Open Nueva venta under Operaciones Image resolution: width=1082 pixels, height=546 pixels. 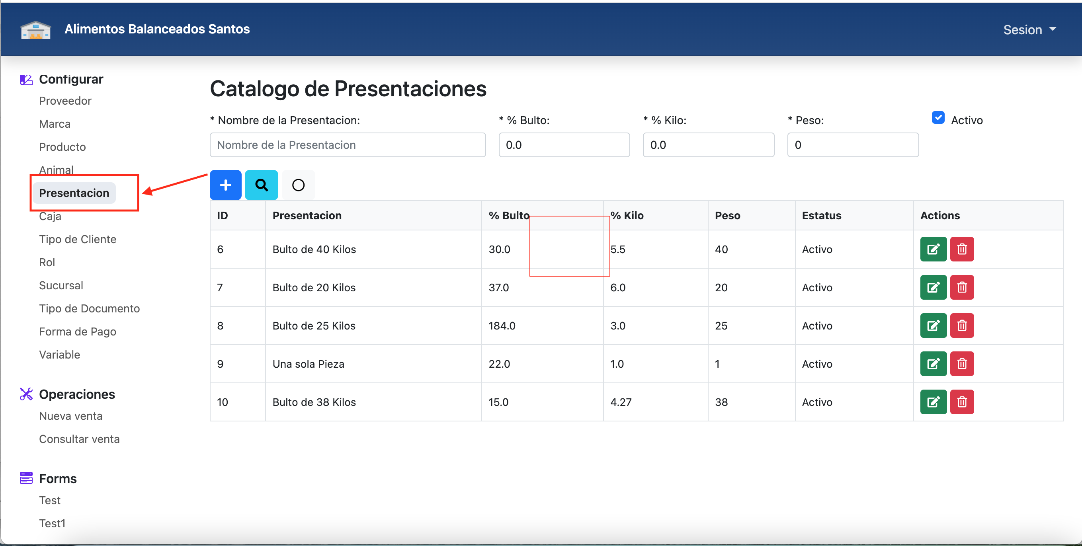click(70, 416)
